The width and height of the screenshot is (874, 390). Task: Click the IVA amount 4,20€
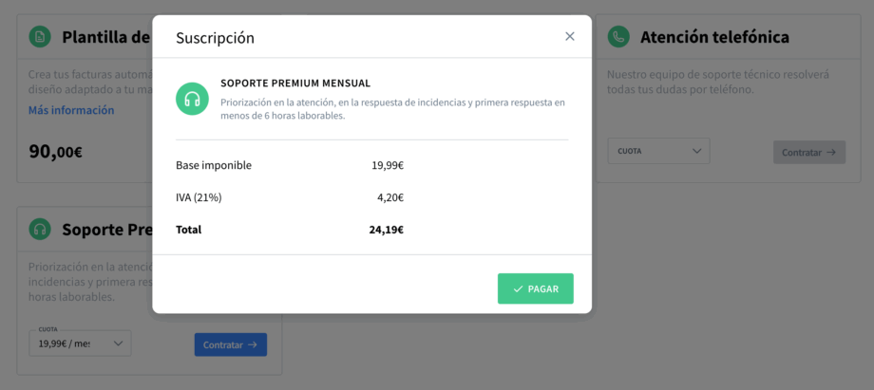(x=389, y=197)
